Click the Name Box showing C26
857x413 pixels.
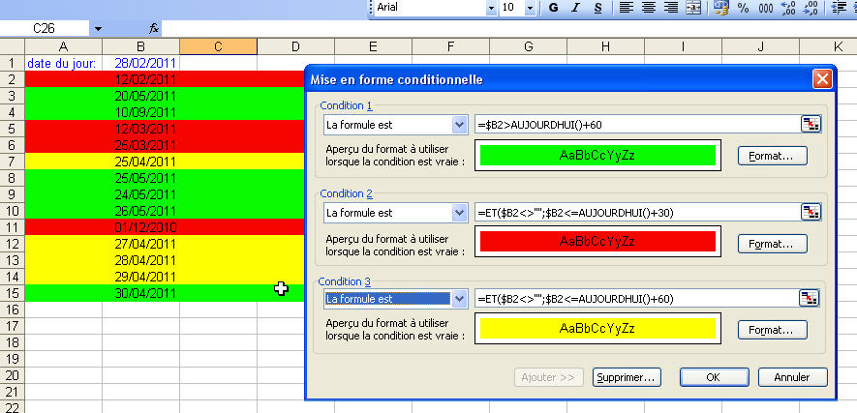click(45, 28)
